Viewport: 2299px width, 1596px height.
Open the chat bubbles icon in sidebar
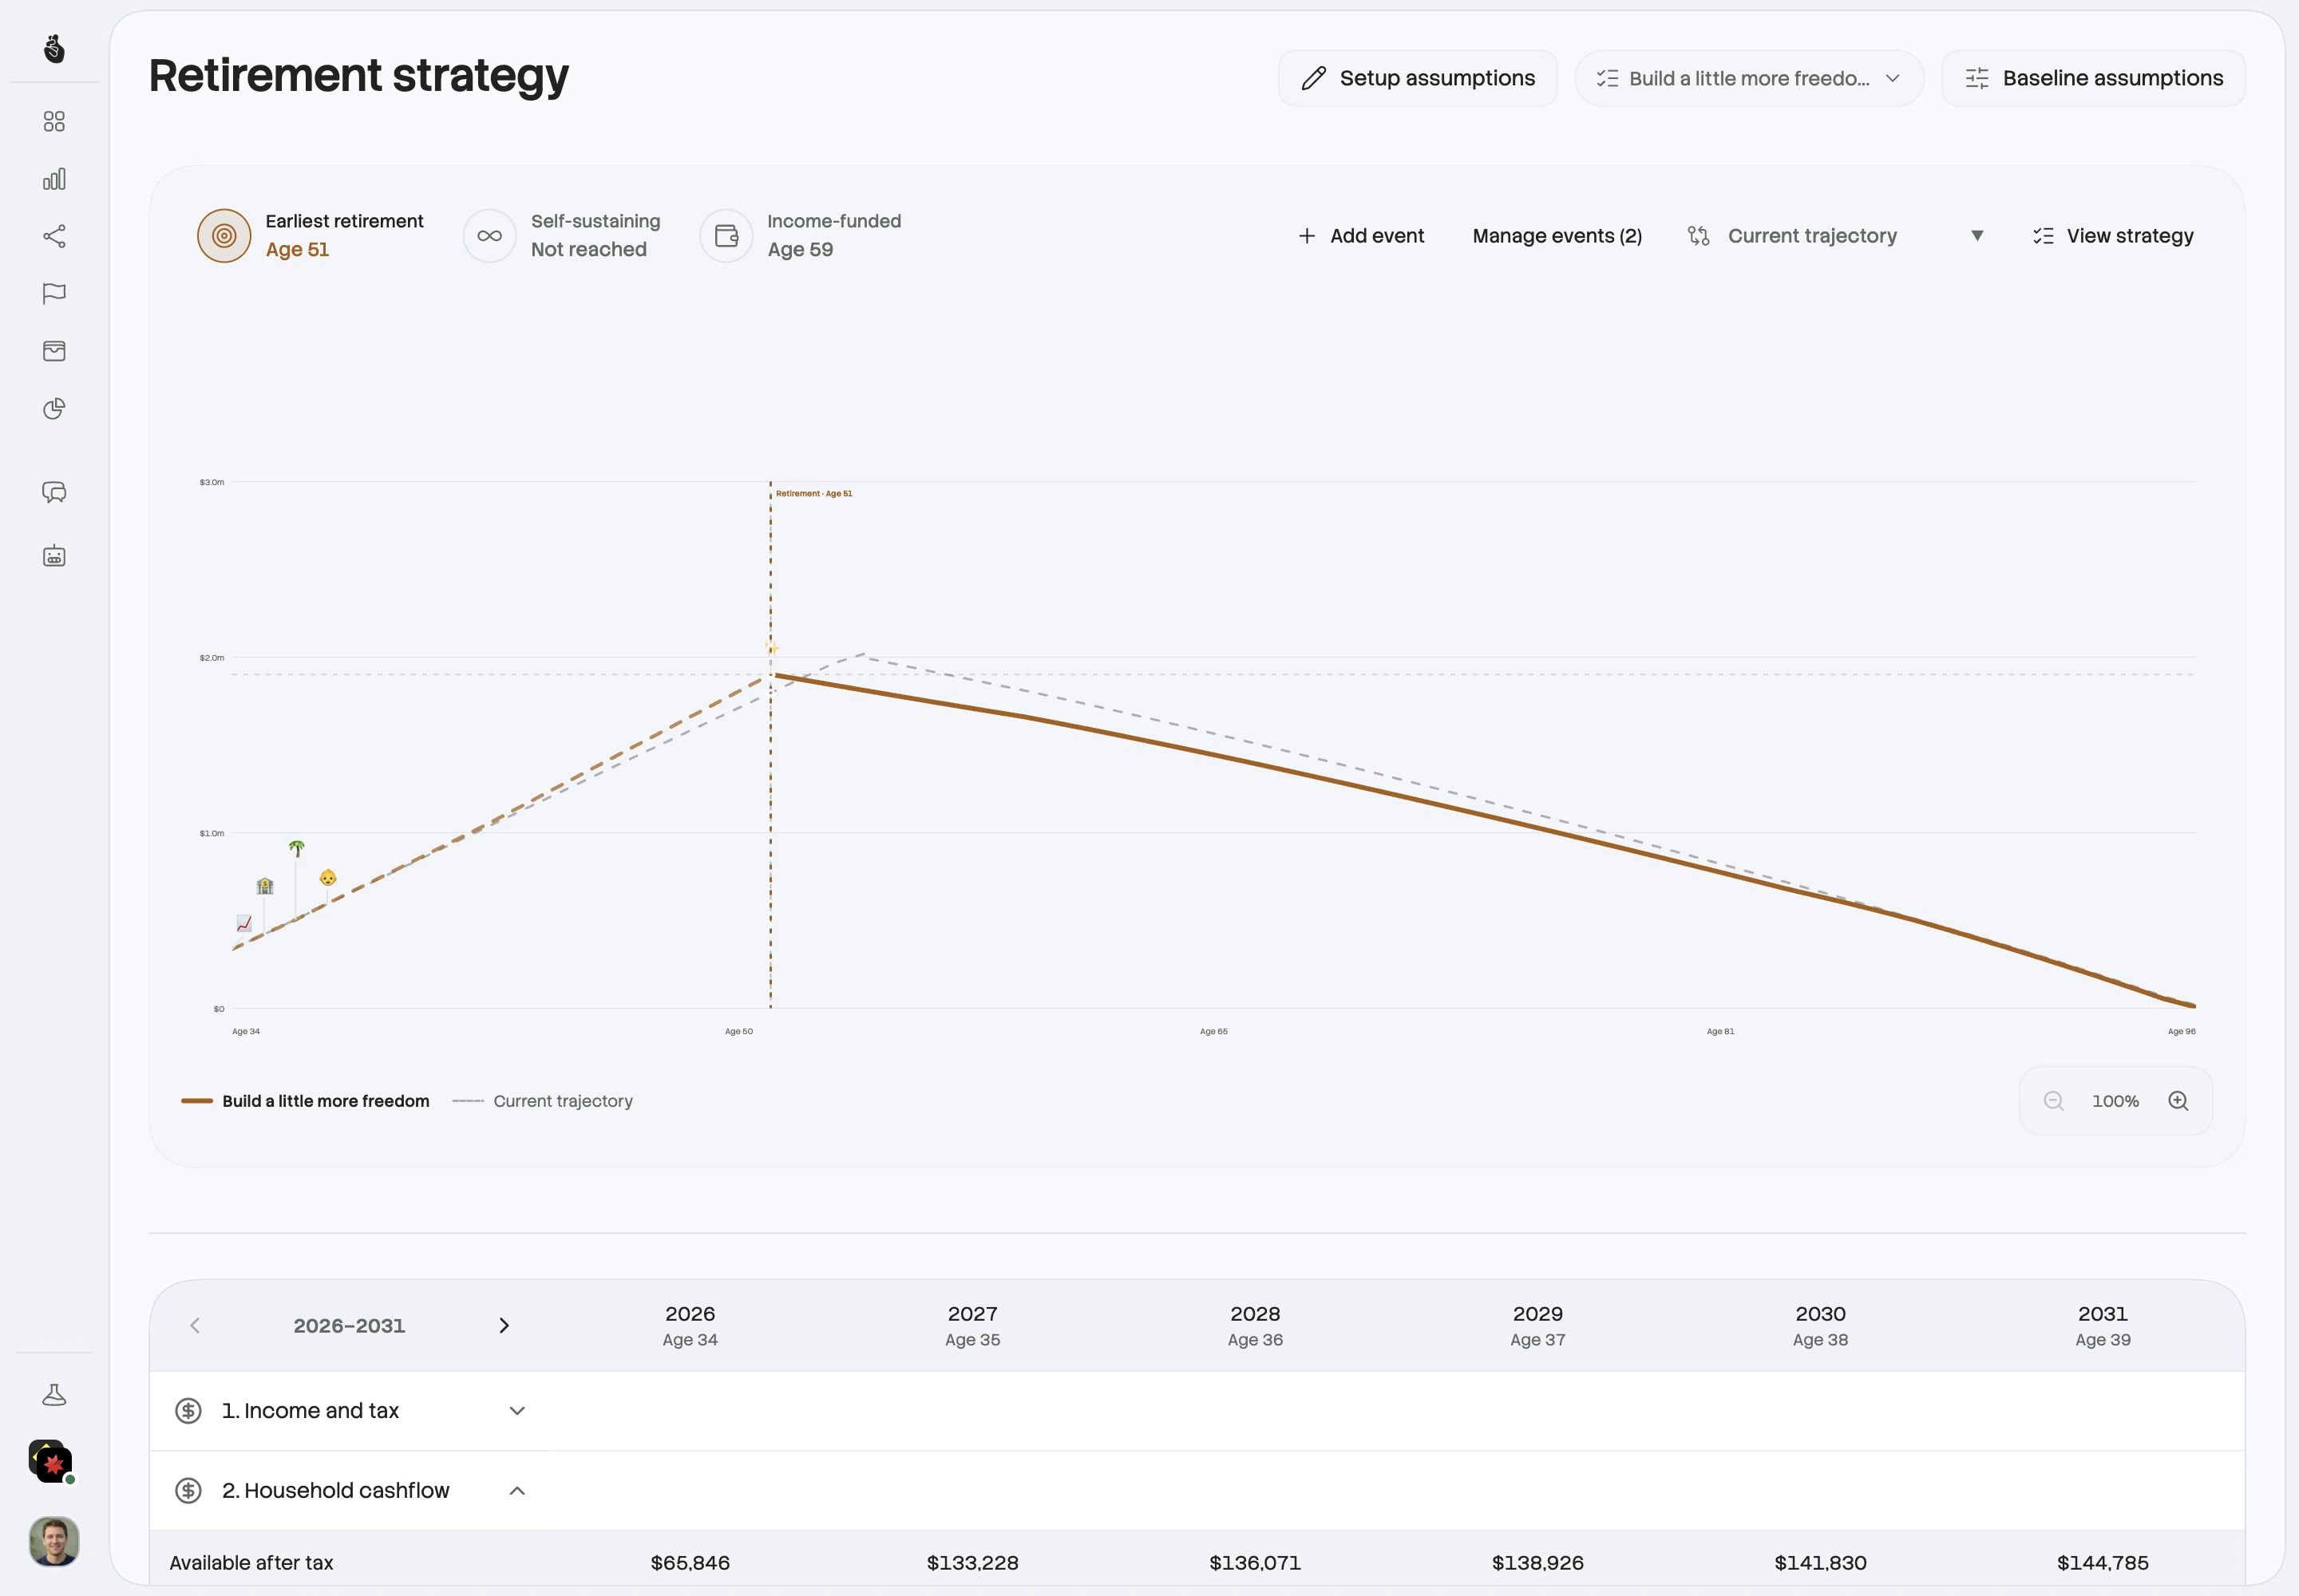pyautogui.click(x=54, y=492)
